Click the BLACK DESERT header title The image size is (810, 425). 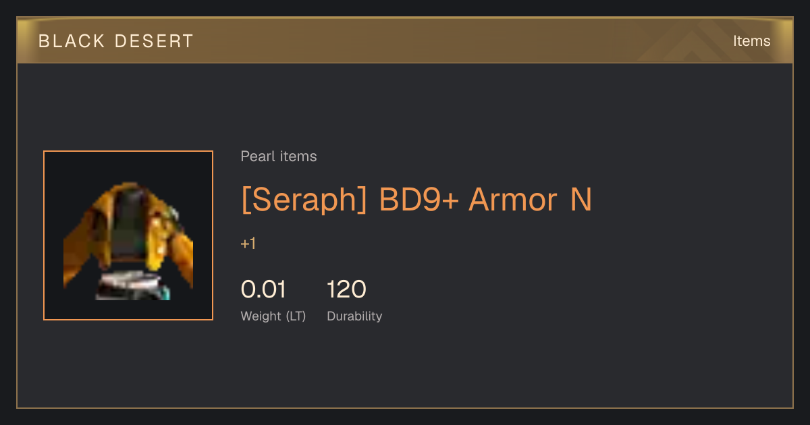click(x=116, y=41)
